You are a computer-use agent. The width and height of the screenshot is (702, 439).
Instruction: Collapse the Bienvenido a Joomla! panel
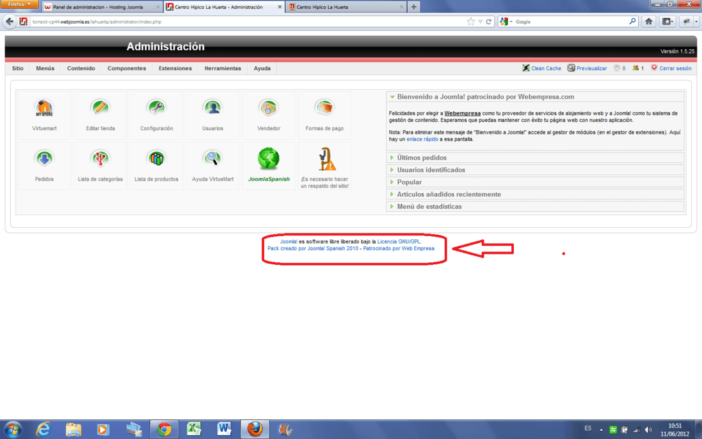pyautogui.click(x=392, y=96)
